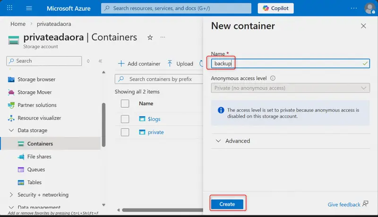Check the $logs container checkbox
The width and height of the screenshot is (378, 217).
pos(125,119)
